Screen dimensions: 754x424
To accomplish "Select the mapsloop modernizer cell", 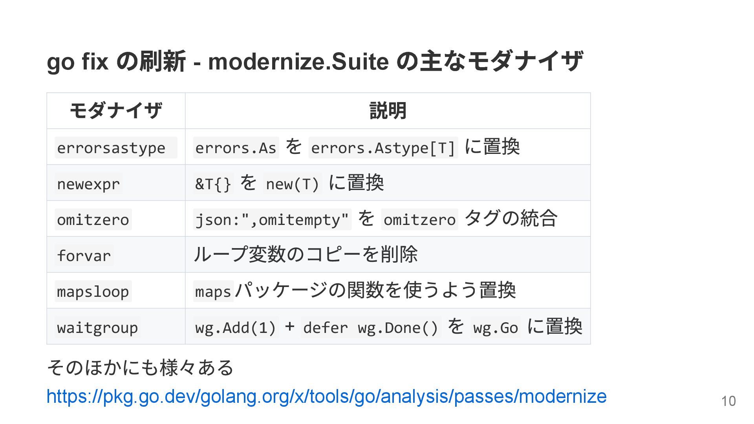I will pos(93,292).
